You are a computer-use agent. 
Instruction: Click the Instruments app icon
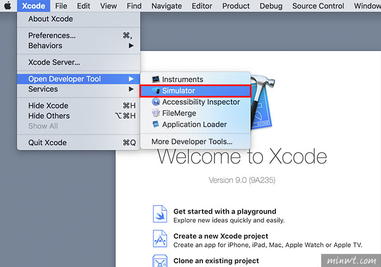click(x=156, y=79)
